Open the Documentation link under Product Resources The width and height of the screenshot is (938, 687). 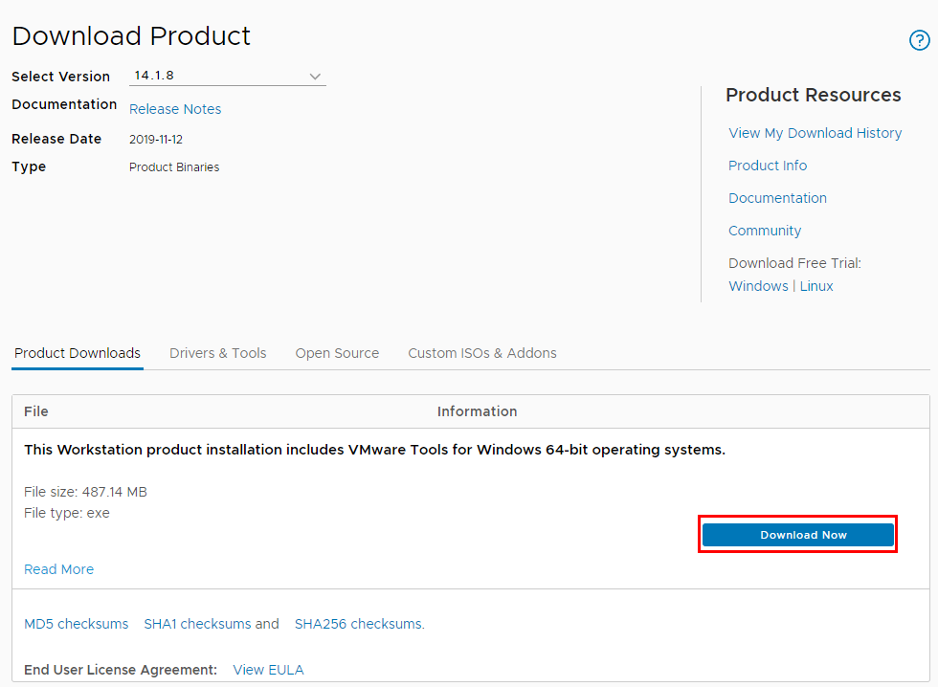pyautogui.click(x=777, y=198)
